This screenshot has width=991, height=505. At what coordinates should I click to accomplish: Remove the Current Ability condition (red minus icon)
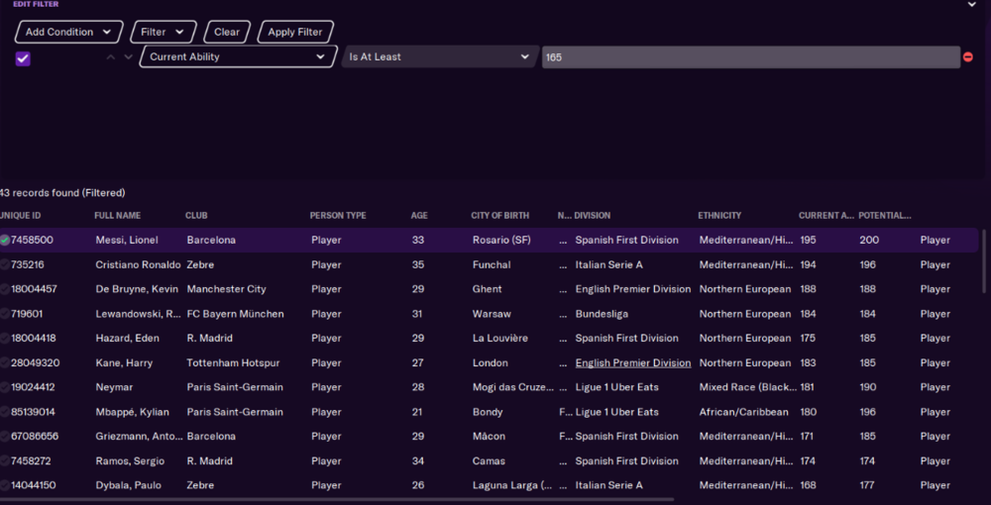tap(967, 56)
